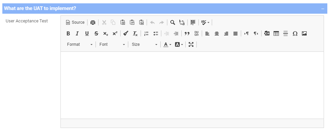This screenshot has width=330, height=136.
Task: Click the Print icon
Action: (93, 22)
